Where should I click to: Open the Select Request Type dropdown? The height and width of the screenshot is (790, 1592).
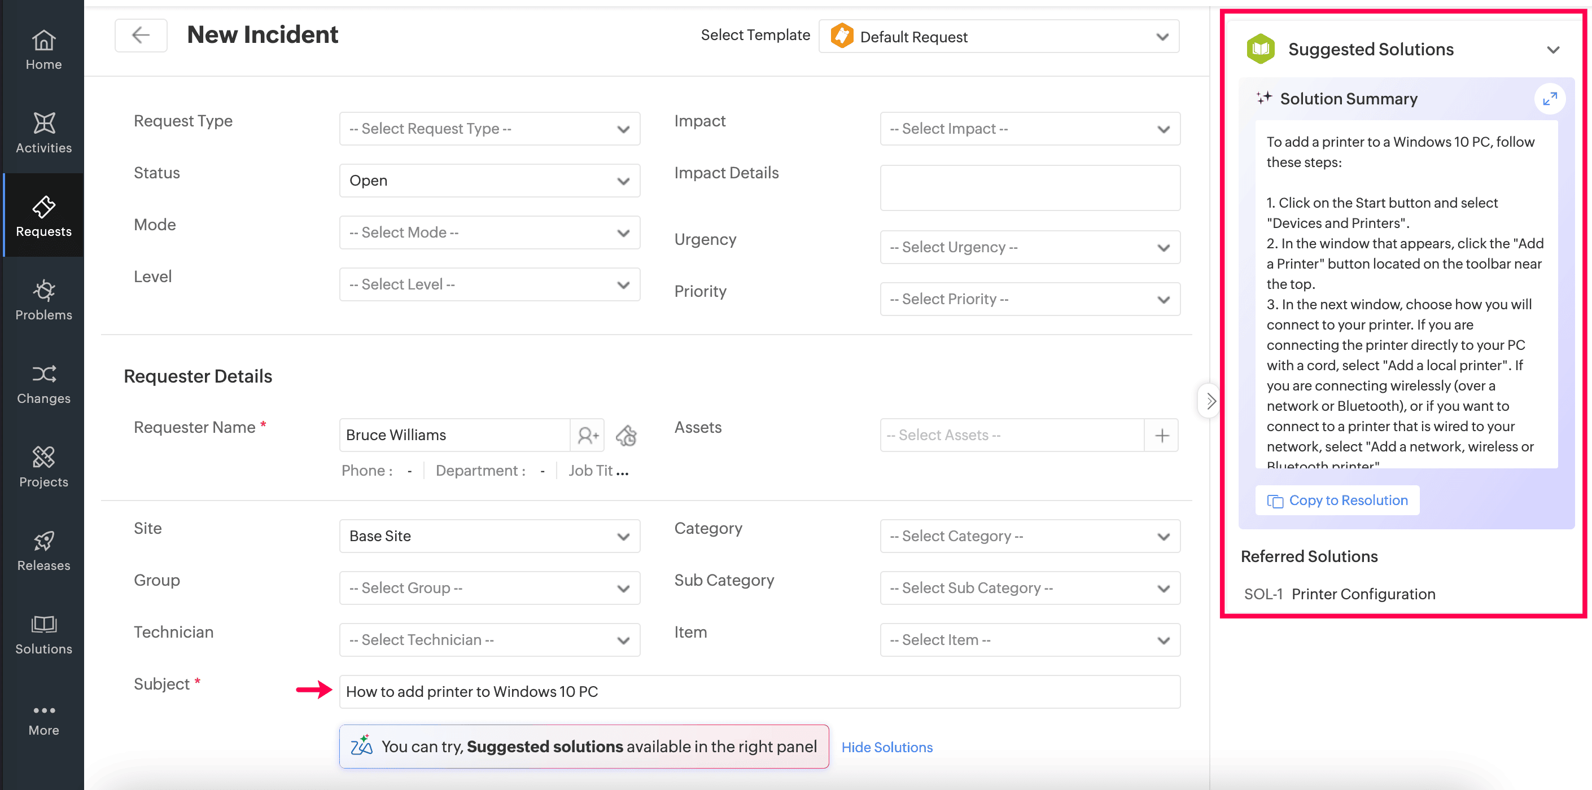489,129
